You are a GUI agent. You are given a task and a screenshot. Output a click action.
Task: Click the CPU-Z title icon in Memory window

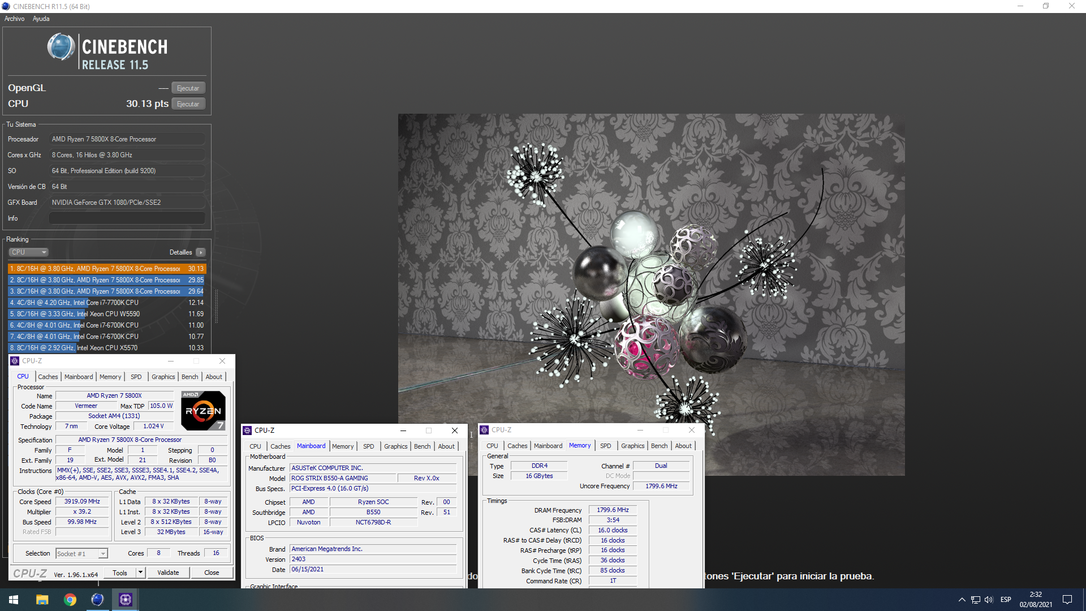(x=484, y=430)
